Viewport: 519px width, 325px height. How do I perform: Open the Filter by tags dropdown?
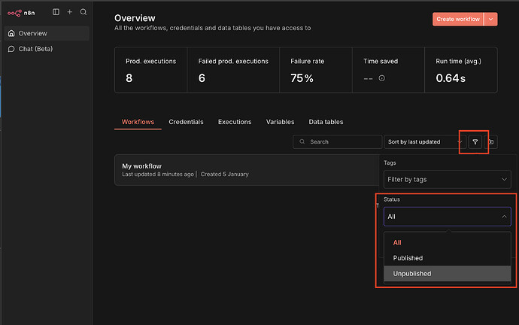[447, 180]
